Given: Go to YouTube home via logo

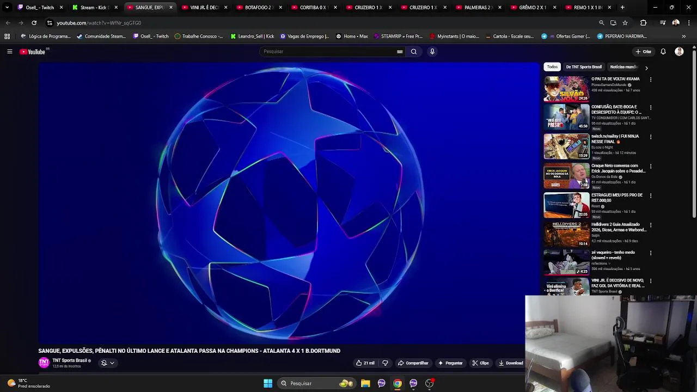Looking at the screenshot, I should [33, 52].
